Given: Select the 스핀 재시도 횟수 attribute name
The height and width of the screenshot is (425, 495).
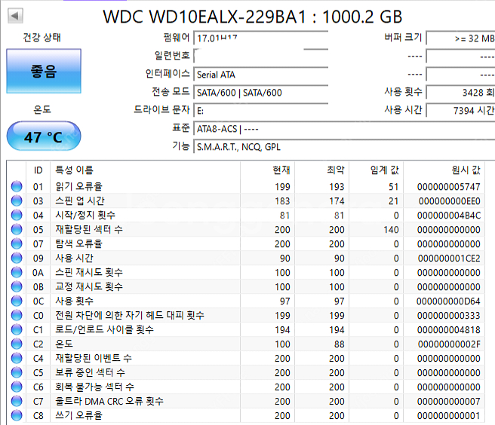Looking at the screenshot, I should pos(89,272).
